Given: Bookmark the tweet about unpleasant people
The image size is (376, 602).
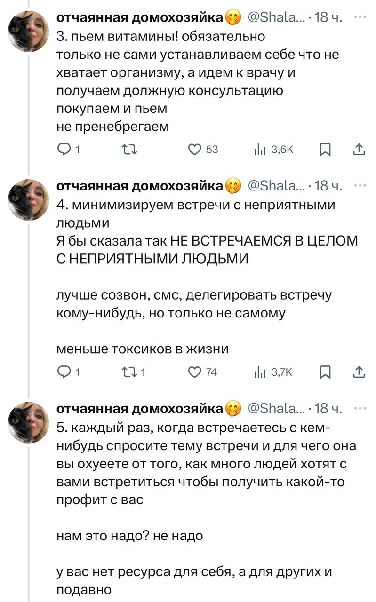Looking at the screenshot, I should 325,372.
